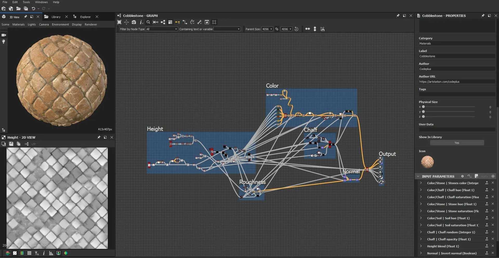The height and width of the screenshot is (258, 499).
Task: Open the Windows menu
Action: tap(41, 2)
